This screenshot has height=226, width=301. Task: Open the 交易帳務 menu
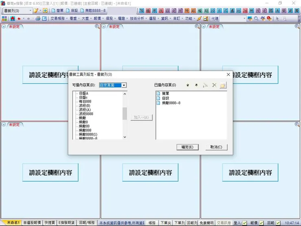click(x=59, y=19)
